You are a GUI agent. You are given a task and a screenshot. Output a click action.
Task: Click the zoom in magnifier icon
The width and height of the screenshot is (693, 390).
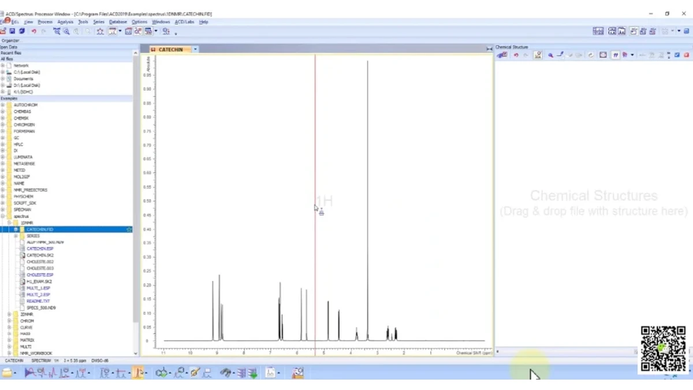pos(66,31)
